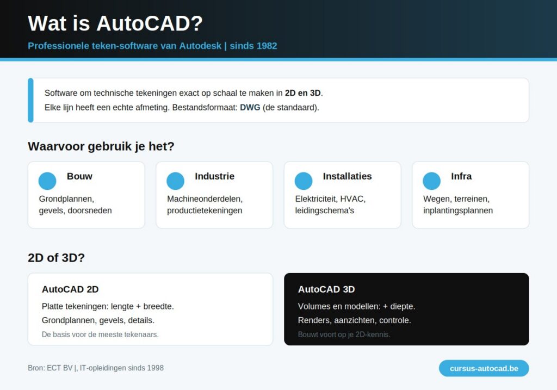Click the text 'Elektriciteit, HVAC, leidingschema's'
Viewport: 557px width, 390px height.
(330, 205)
